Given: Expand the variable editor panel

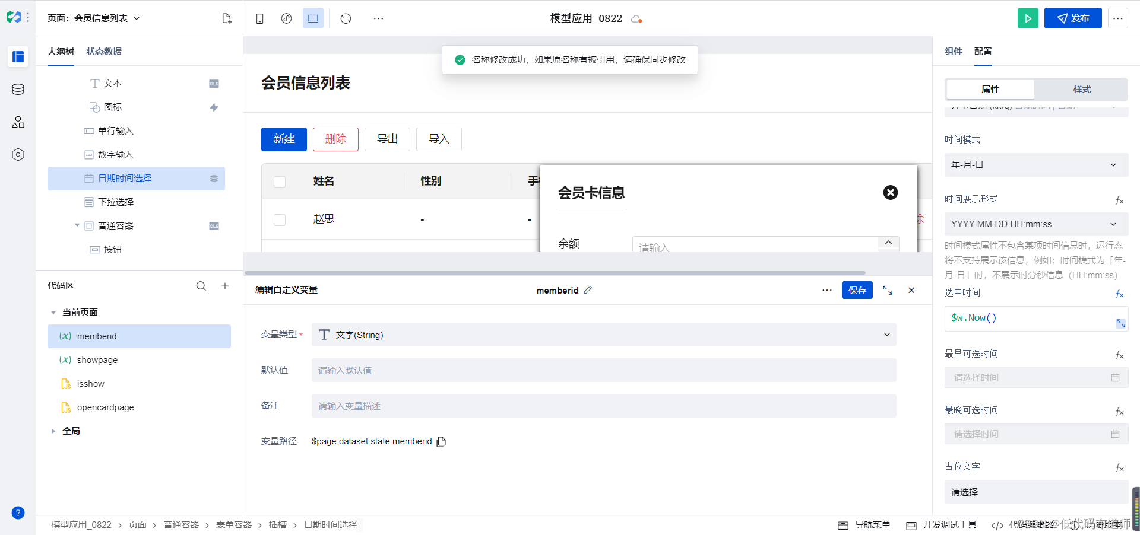Looking at the screenshot, I should tap(888, 290).
